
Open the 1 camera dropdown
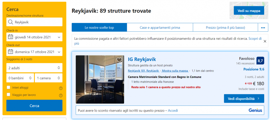click(48, 78)
